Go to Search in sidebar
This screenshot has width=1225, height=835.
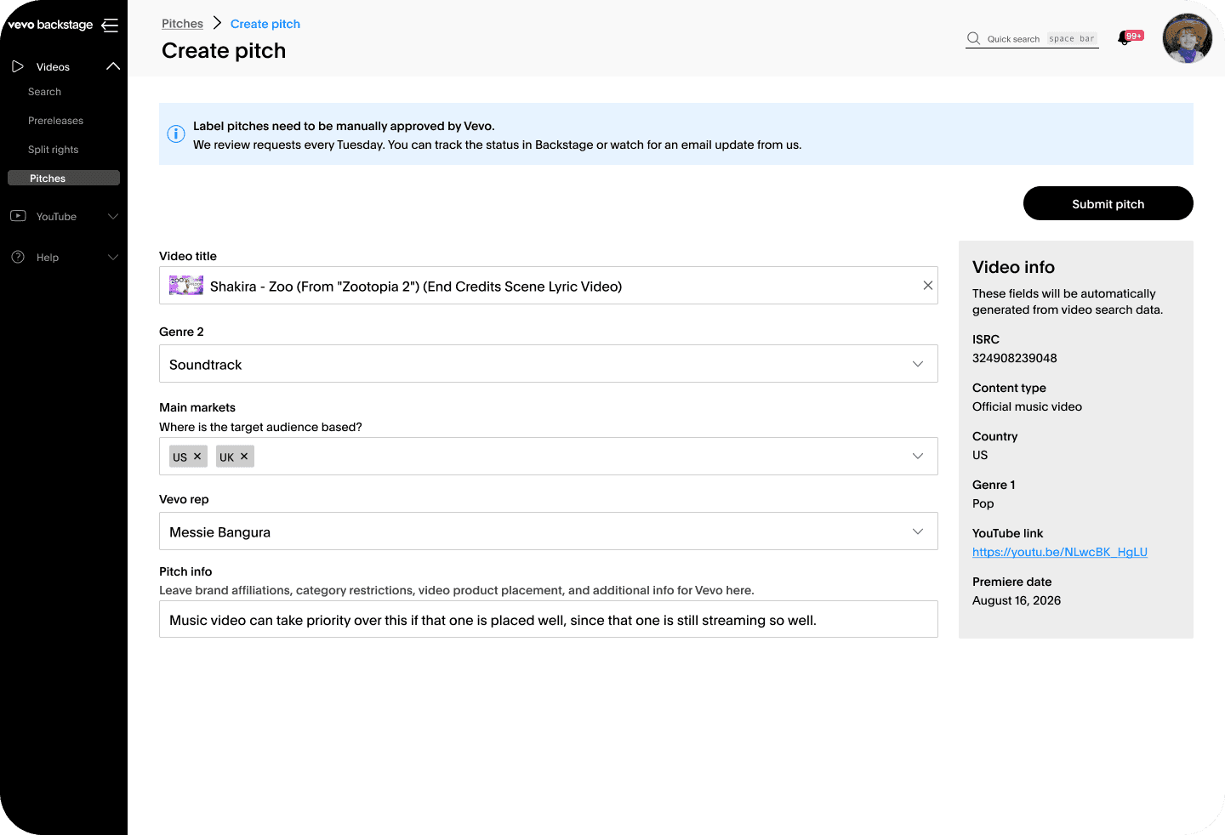click(44, 92)
